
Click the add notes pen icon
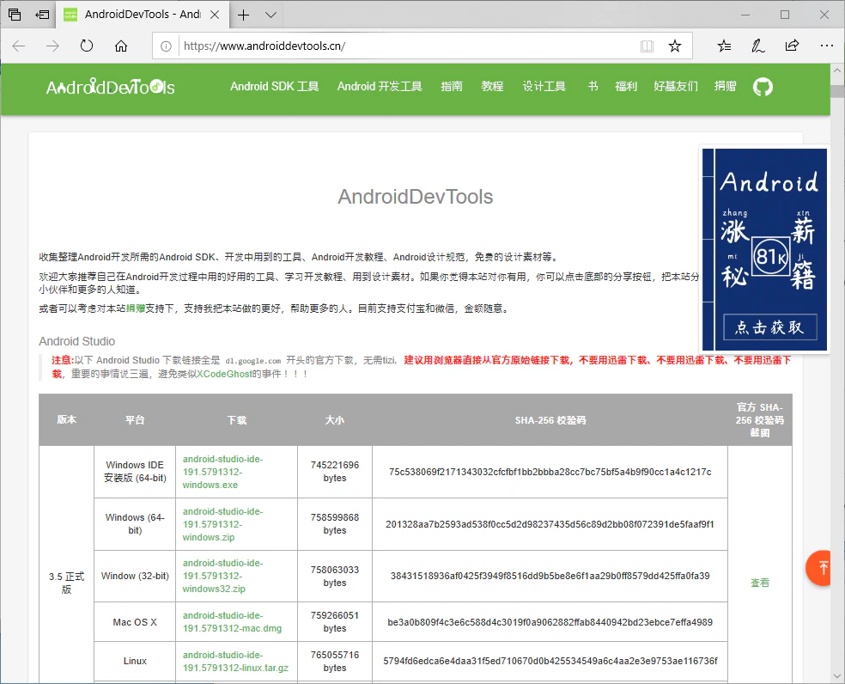point(757,46)
